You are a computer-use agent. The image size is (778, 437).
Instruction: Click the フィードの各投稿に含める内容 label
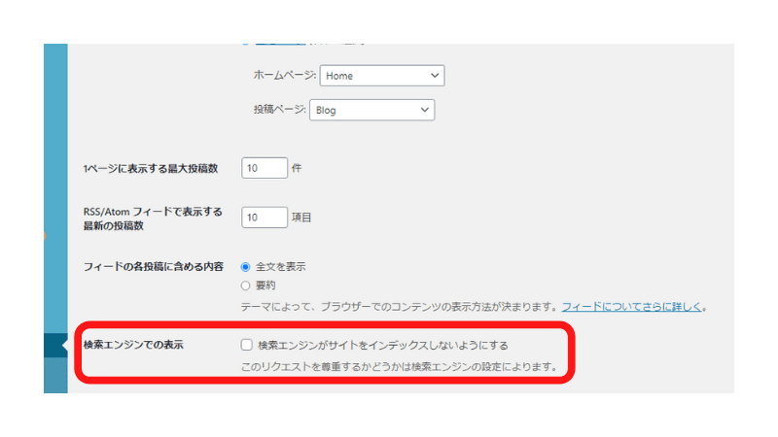pyautogui.click(x=154, y=267)
